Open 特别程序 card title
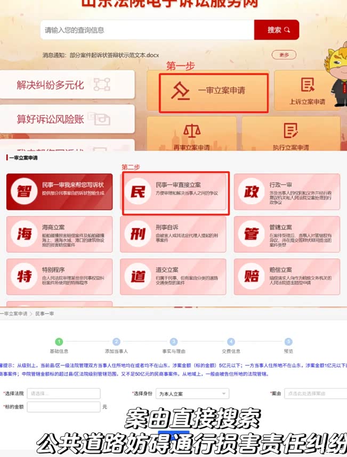The image size is (347, 457). click(53, 270)
